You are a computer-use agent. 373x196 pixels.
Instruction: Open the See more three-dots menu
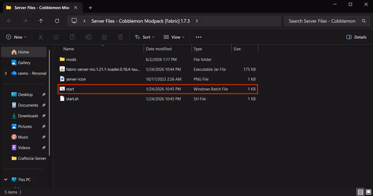coord(198,37)
